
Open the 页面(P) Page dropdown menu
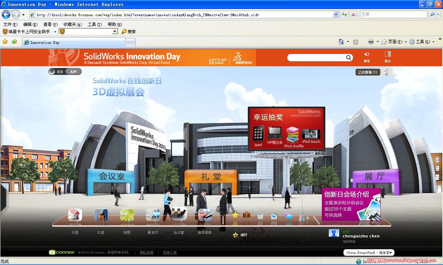click(x=394, y=42)
